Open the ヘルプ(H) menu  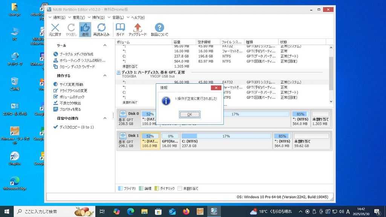138,17
